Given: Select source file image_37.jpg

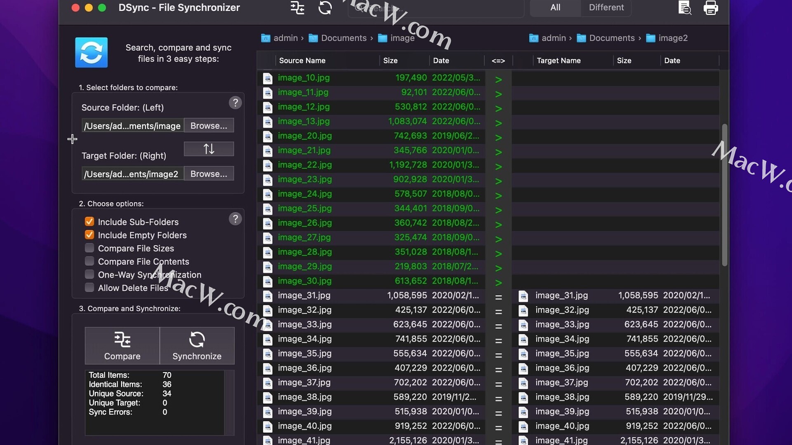Looking at the screenshot, I should 304,382.
